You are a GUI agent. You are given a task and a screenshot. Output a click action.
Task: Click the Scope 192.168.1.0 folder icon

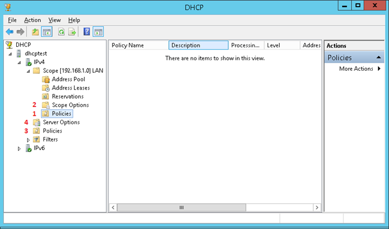click(36, 71)
